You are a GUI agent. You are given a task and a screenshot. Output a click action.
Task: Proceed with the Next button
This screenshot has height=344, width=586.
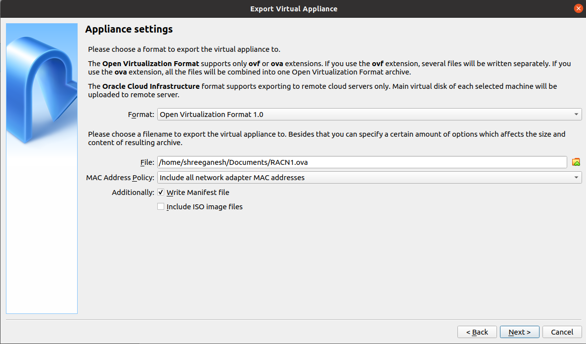pos(519,332)
